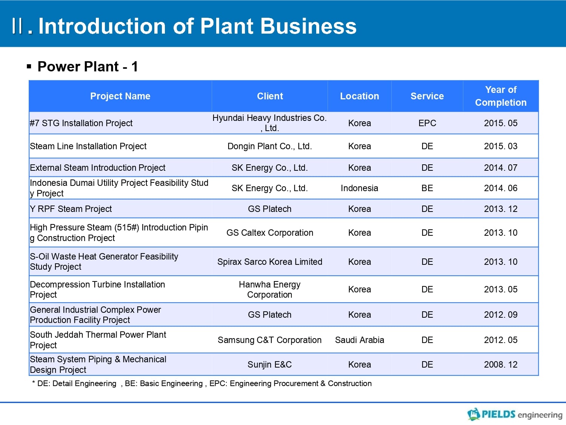Viewport: 566px width, 425px height.
Task: Select 'Decompression Turbine Installation Project' cell
Action: (120, 289)
